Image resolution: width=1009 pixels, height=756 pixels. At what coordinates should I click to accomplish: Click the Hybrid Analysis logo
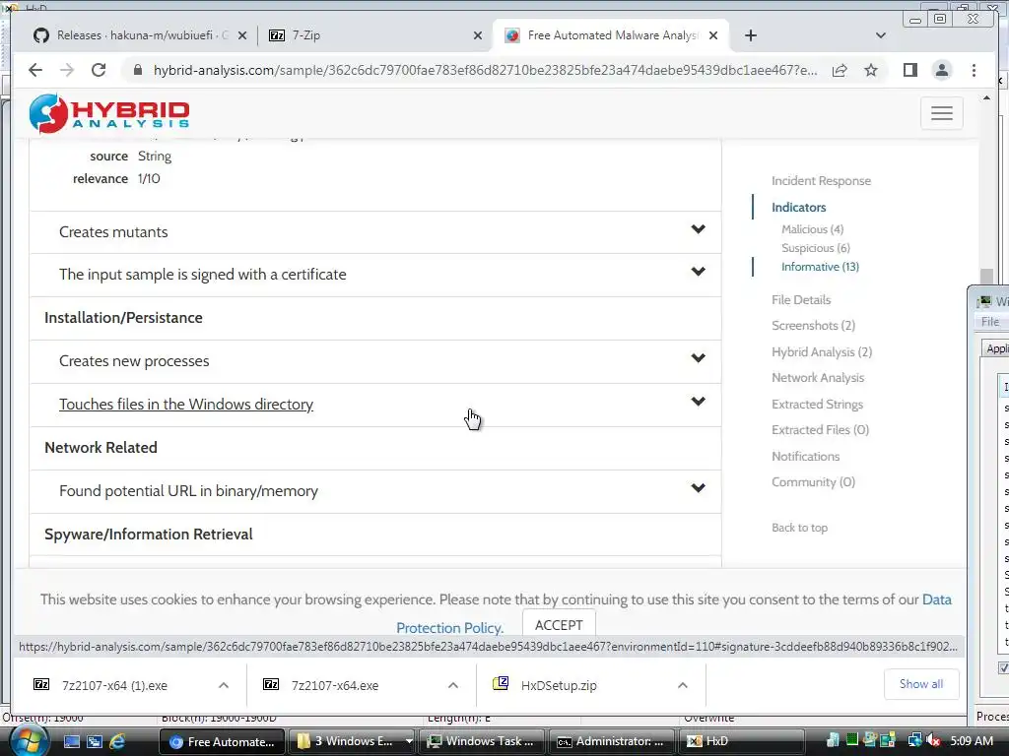point(109,114)
